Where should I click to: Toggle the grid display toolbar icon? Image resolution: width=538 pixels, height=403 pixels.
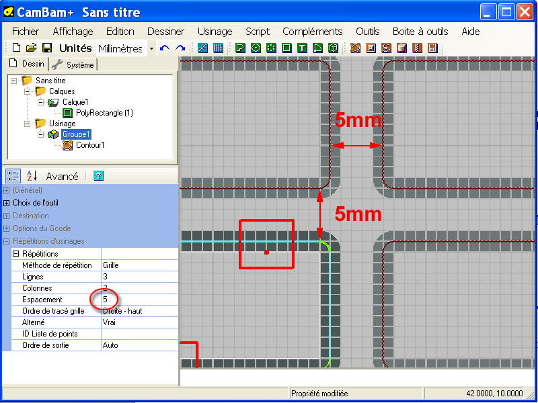(x=218, y=48)
